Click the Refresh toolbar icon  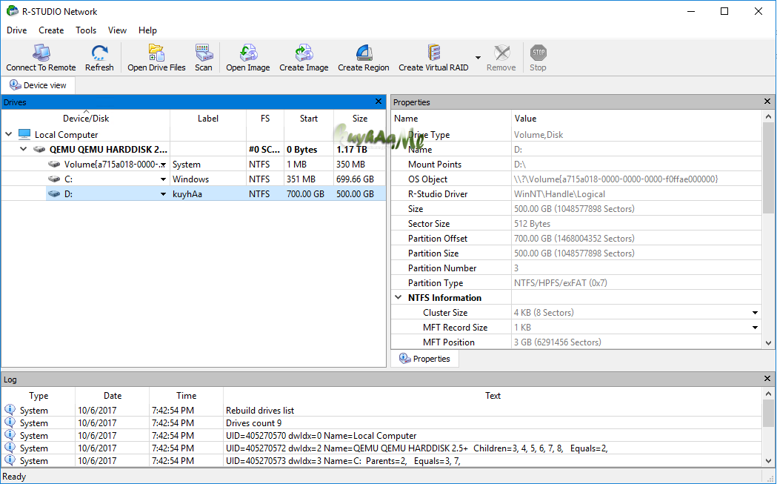click(99, 52)
